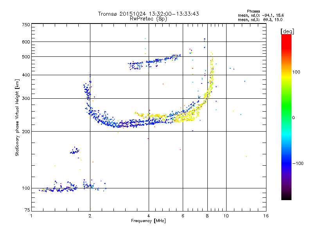Click the 'mean, sd,O: -94.1, 15.6' line

(261, 15)
